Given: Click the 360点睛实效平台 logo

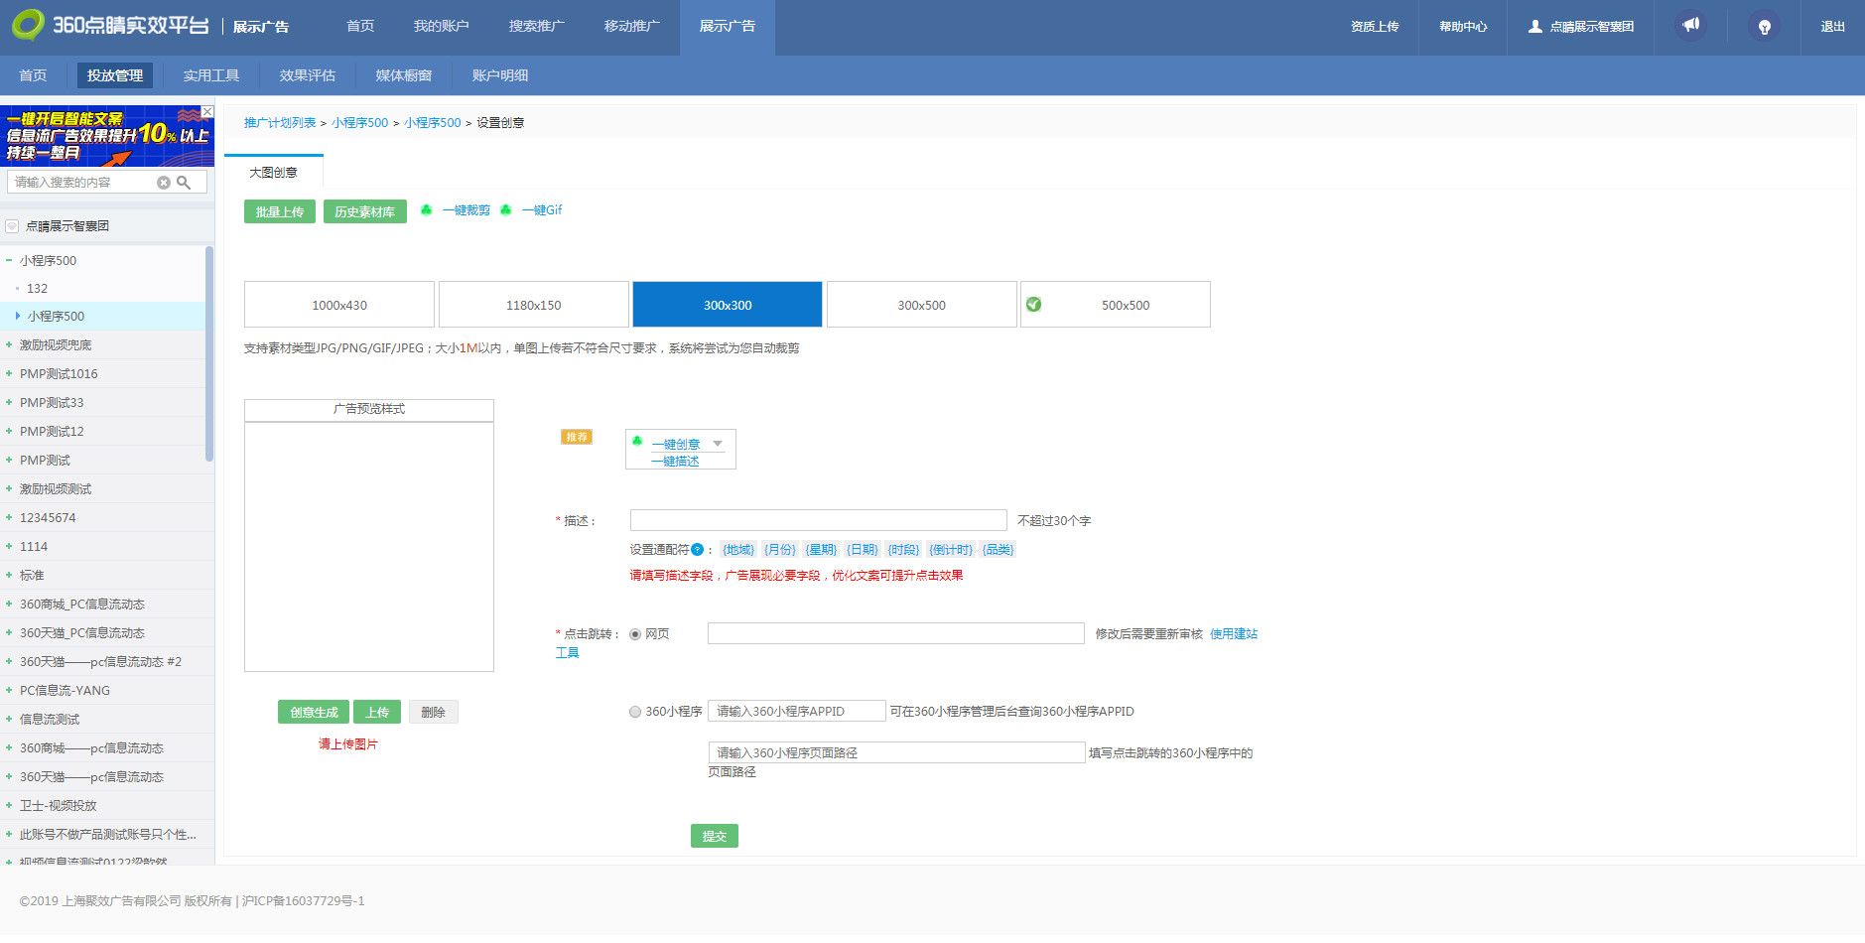Looking at the screenshot, I should [109, 24].
